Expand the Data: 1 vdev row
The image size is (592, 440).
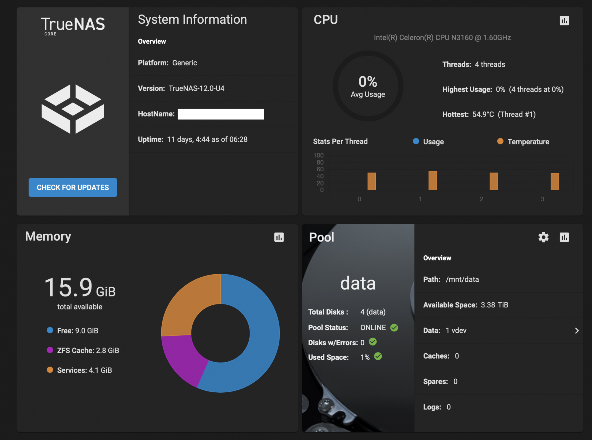pyautogui.click(x=445, y=331)
